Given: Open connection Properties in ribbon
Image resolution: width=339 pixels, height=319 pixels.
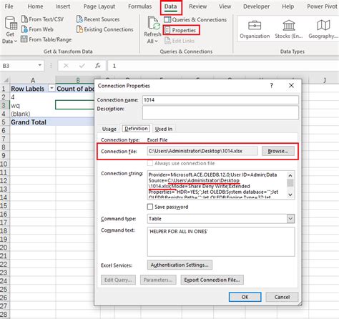Looking at the screenshot, I should 181,30.
